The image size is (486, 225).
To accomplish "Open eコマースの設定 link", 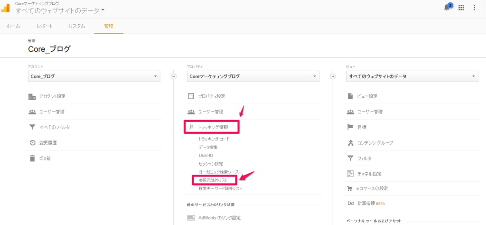I will point(373,188).
